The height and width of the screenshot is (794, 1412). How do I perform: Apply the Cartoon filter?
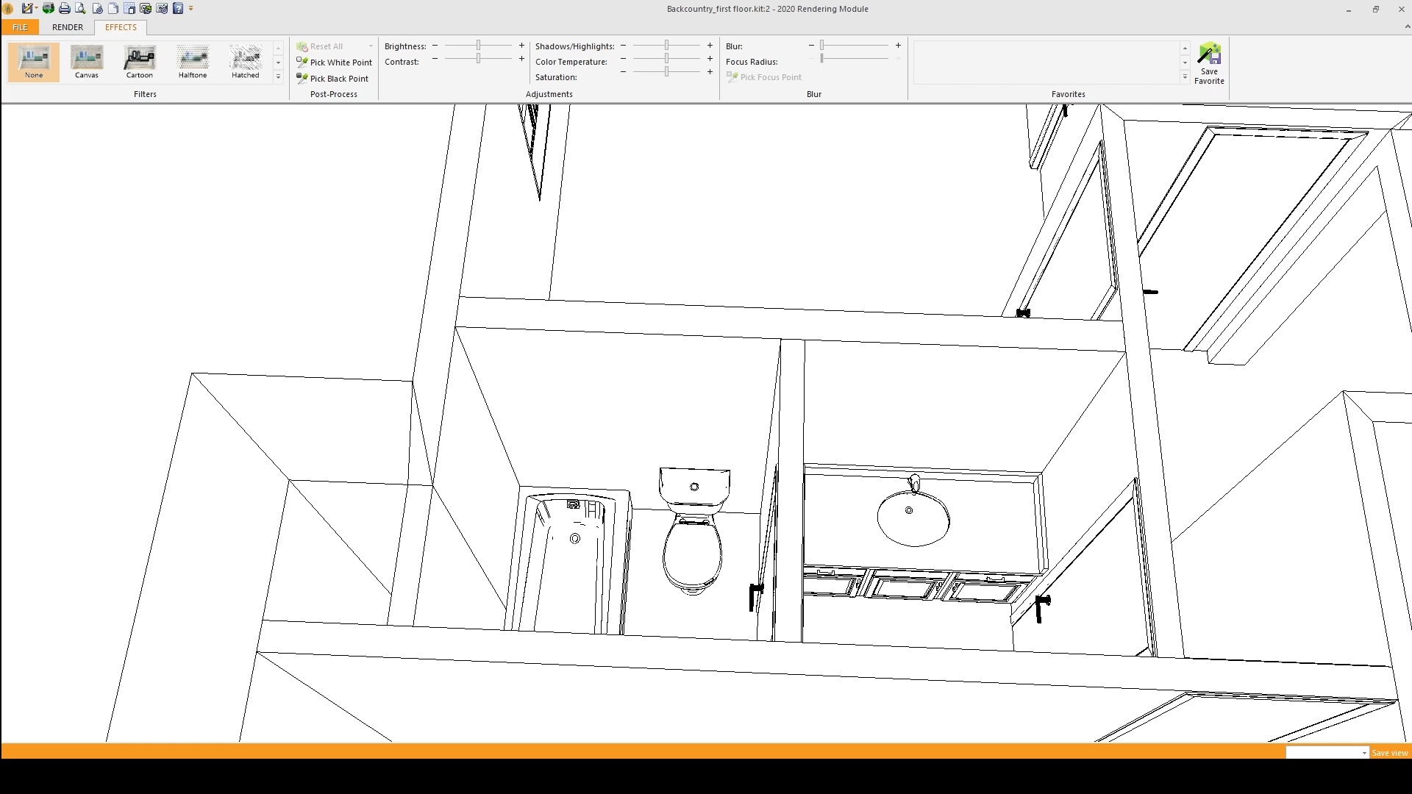[x=139, y=62]
